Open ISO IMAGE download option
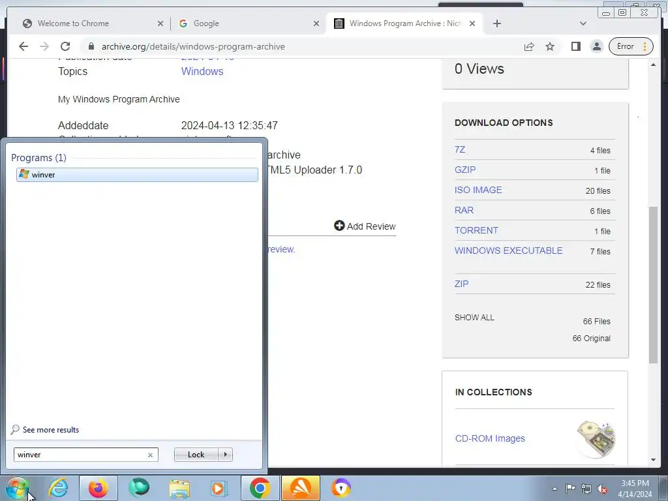Viewport: 668px width, 501px height. coord(478,190)
